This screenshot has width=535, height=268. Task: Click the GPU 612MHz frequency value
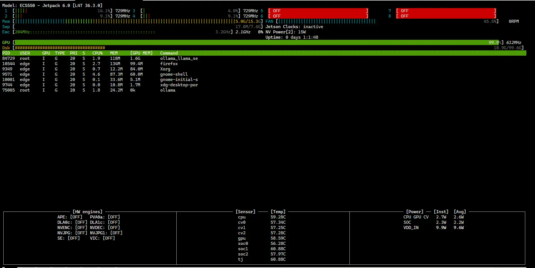pyautogui.click(x=514, y=43)
